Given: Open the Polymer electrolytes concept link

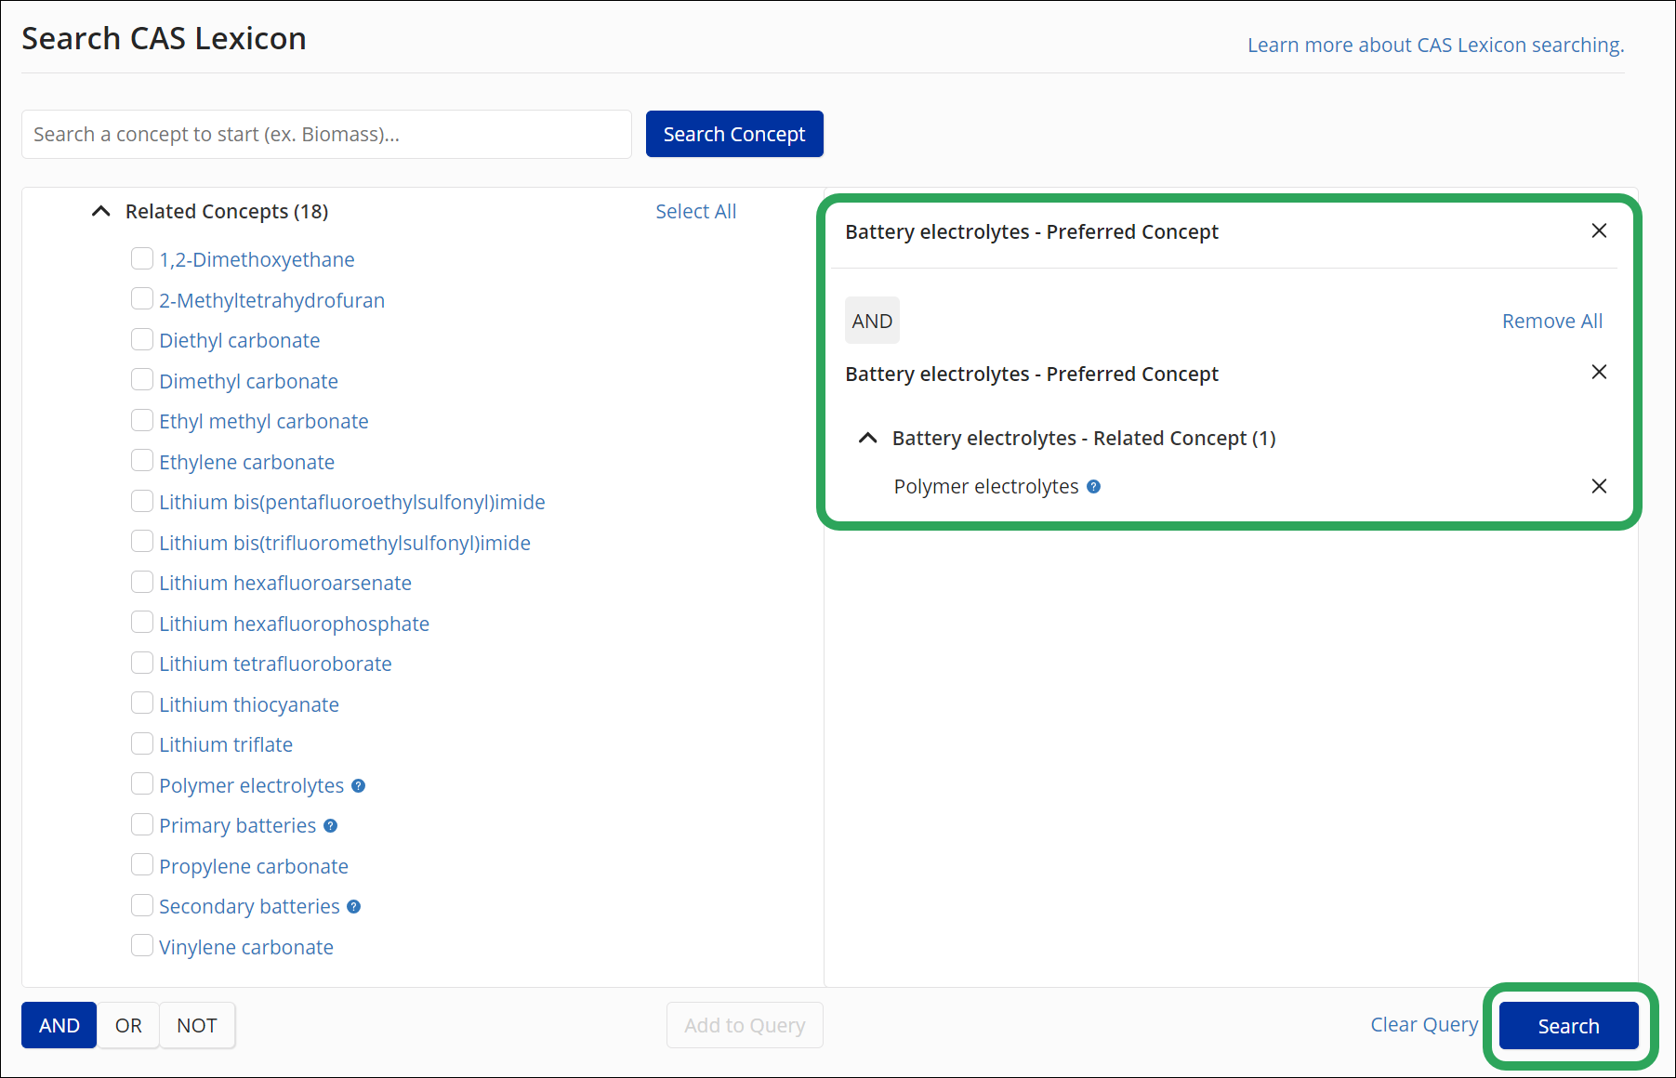Looking at the screenshot, I should click(251, 785).
